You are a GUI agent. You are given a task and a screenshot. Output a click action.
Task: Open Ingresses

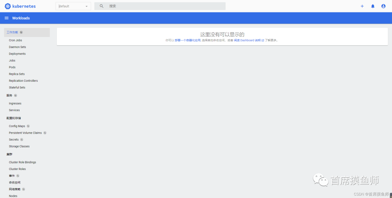(x=15, y=104)
